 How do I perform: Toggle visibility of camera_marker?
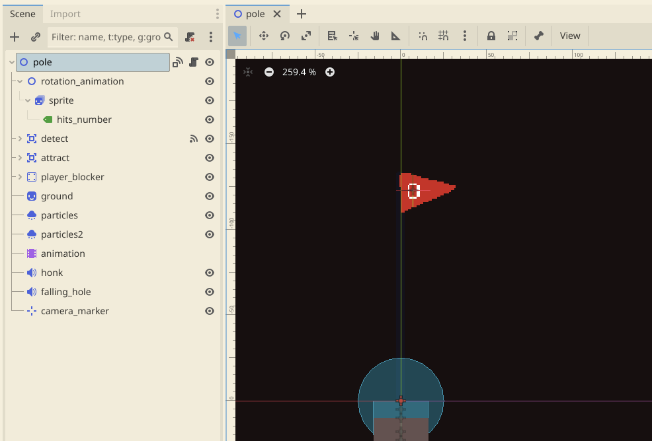click(210, 311)
